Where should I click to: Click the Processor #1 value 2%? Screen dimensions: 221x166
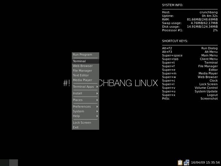point(215,30)
